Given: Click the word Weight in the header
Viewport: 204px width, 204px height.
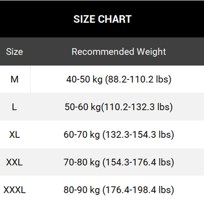Looking at the screenshot, I should coord(151,52).
